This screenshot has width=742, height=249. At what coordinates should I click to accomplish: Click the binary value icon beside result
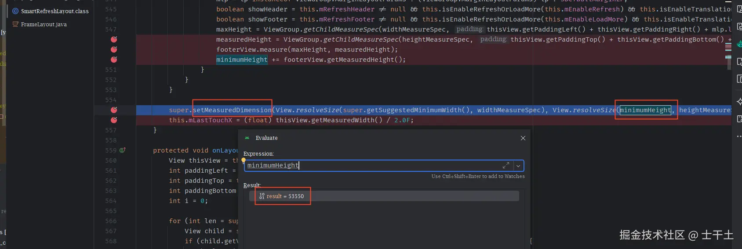point(262,196)
